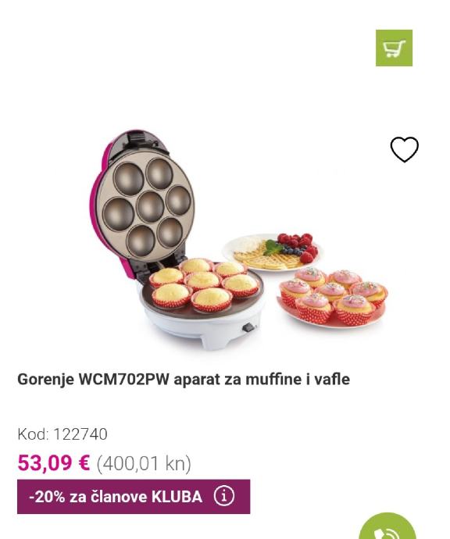Click the muffin maker product image

(238, 241)
